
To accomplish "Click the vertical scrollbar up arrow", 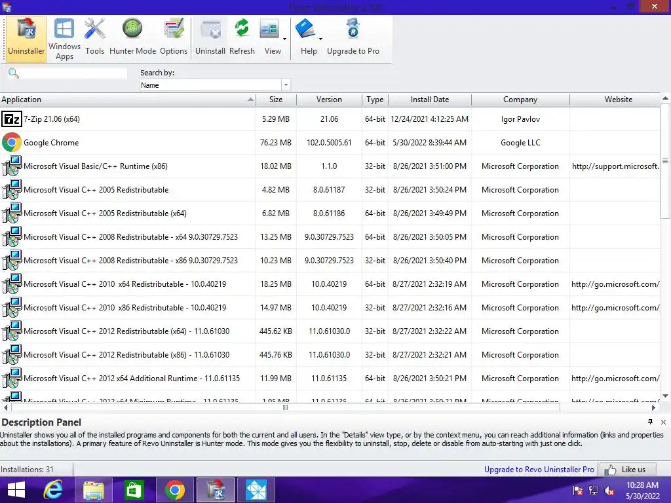I will (665, 98).
